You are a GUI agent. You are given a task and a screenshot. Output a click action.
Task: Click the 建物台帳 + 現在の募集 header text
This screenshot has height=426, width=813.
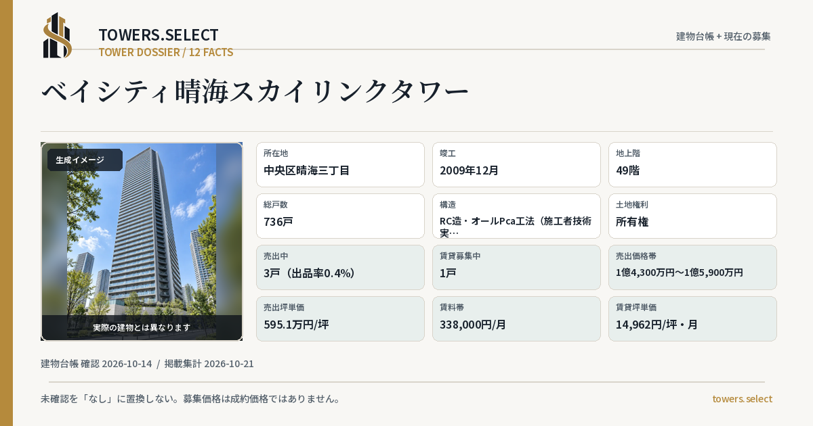point(724,36)
